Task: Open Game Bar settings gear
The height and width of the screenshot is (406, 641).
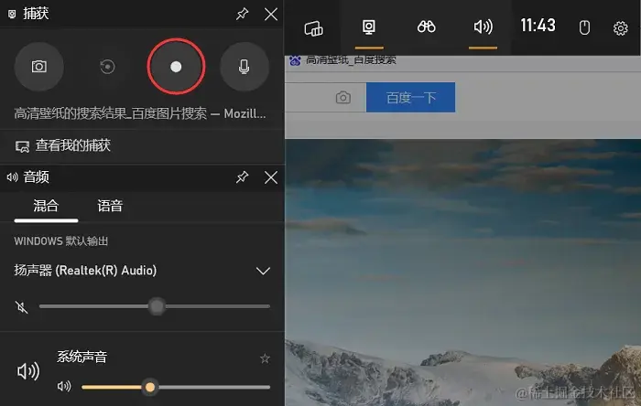Action: 621,28
